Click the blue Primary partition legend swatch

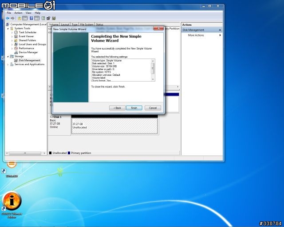[69, 153]
